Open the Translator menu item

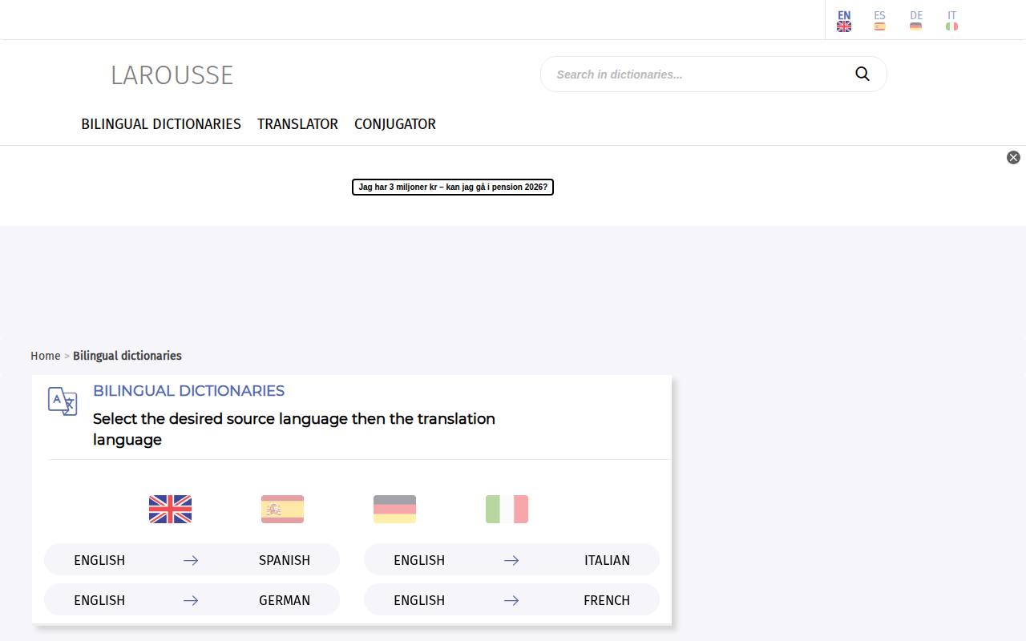tap(297, 124)
